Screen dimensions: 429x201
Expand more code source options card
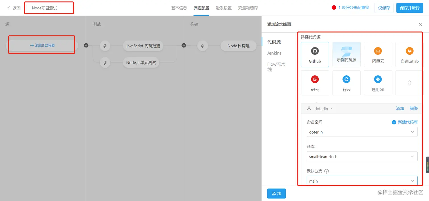409,83
